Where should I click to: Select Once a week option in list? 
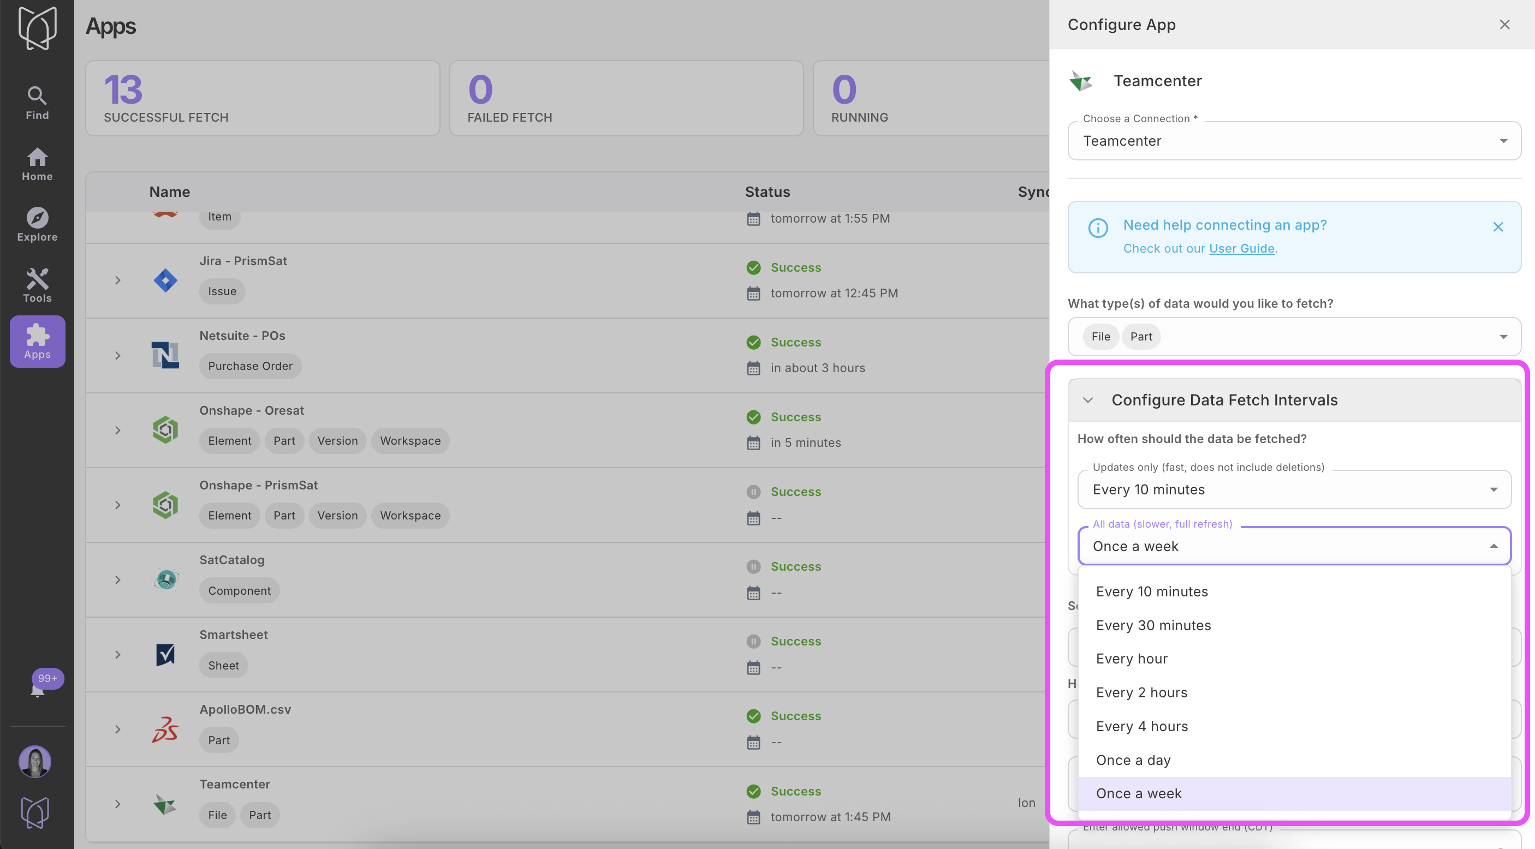coord(1294,793)
